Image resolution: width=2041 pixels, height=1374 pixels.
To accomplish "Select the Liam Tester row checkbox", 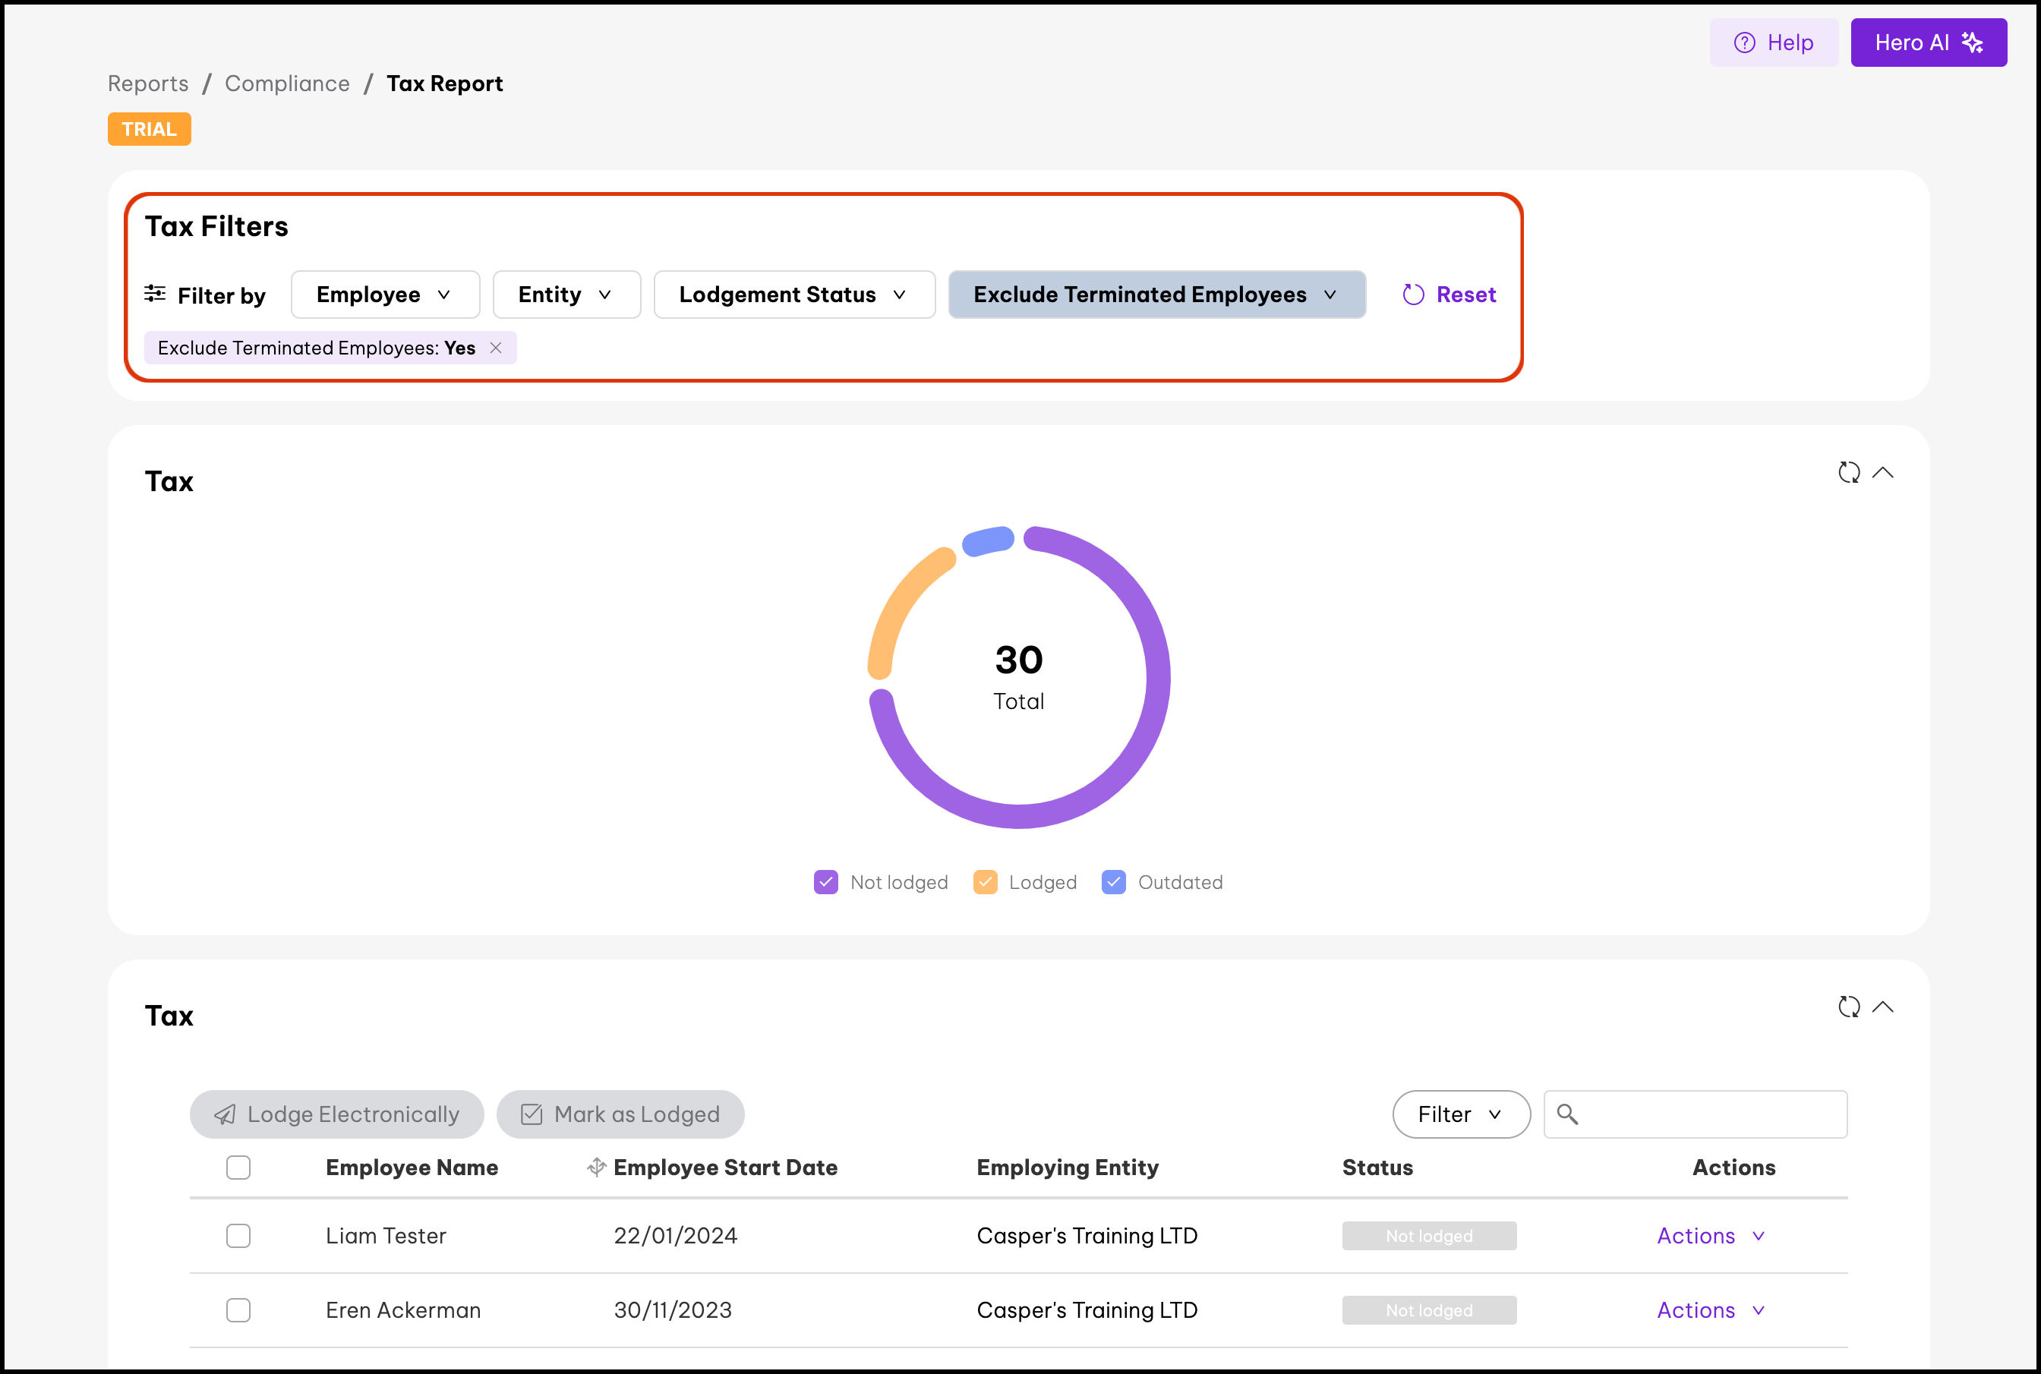I will pyautogui.click(x=238, y=1236).
